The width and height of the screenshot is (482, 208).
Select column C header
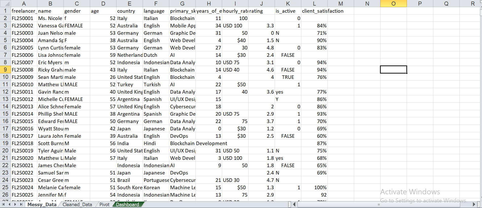point(77,4)
